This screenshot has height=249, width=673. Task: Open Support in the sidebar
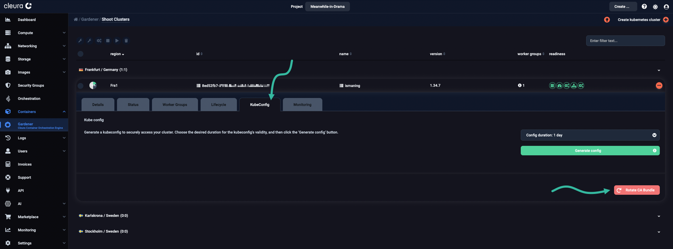tap(34, 177)
